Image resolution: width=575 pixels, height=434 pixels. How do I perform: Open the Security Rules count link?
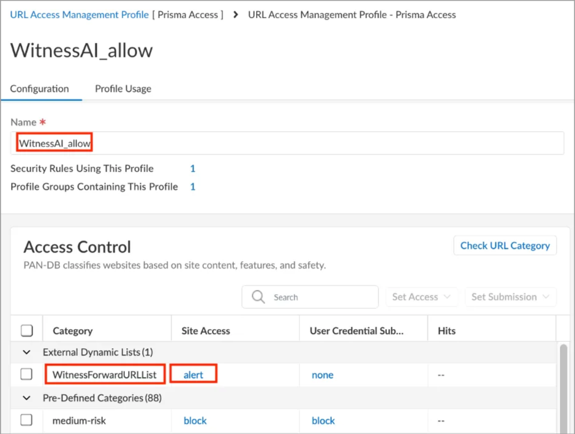tap(192, 168)
